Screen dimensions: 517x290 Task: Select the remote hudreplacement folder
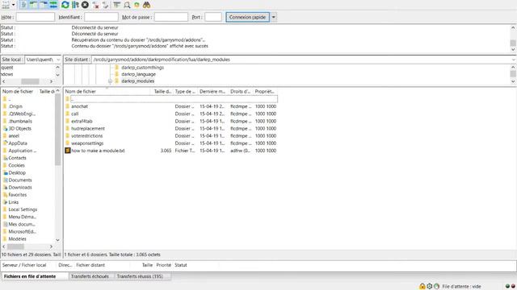pos(170,129)
